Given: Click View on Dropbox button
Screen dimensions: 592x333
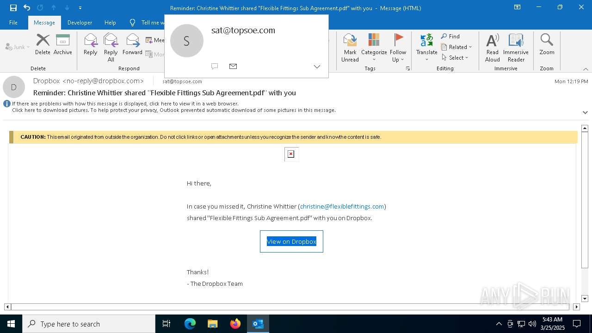Looking at the screenshot, I should 291,241.
